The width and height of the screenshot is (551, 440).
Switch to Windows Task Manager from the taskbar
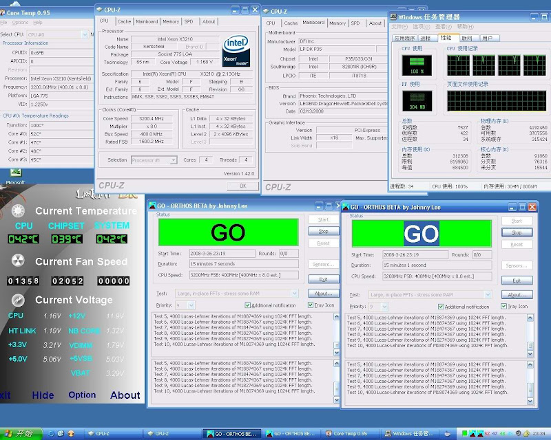409,434
